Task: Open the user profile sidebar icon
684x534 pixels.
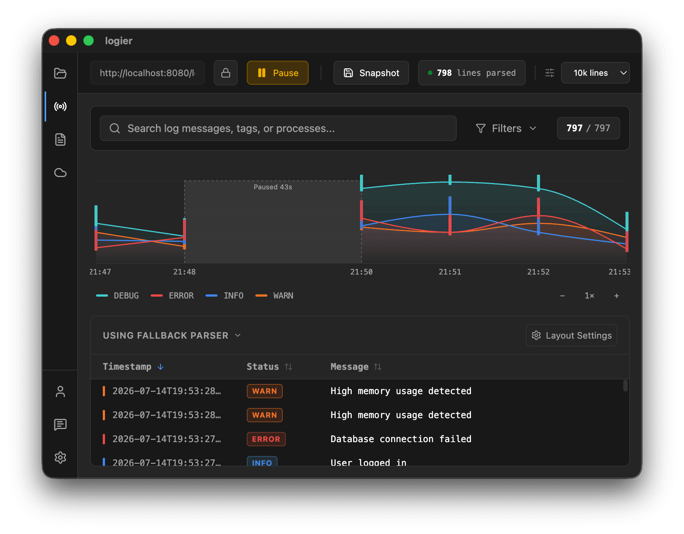Action: [60, 391]
